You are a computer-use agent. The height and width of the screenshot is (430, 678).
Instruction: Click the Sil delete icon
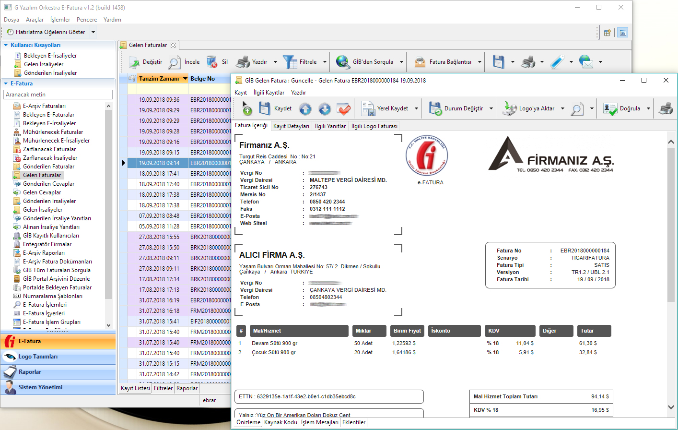pos(212,62)
